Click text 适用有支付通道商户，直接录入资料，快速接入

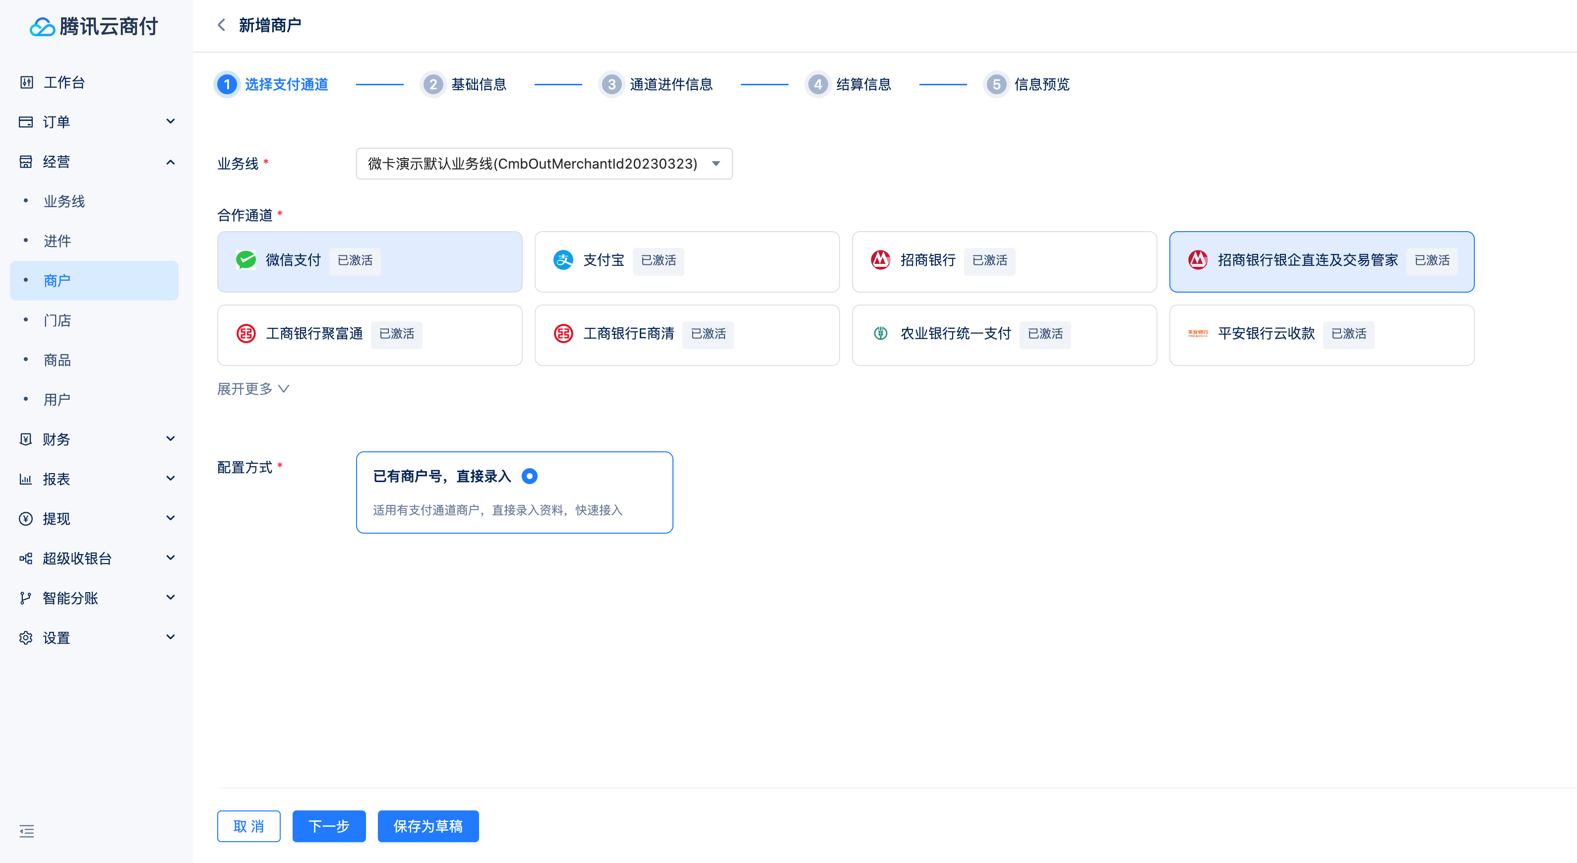(x=497, y=510)
